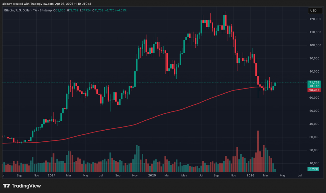Viewport: 326px width, 193px height.
Task: Click the TradingView logo icon at bottom left
Action: [x=6, y=186]
